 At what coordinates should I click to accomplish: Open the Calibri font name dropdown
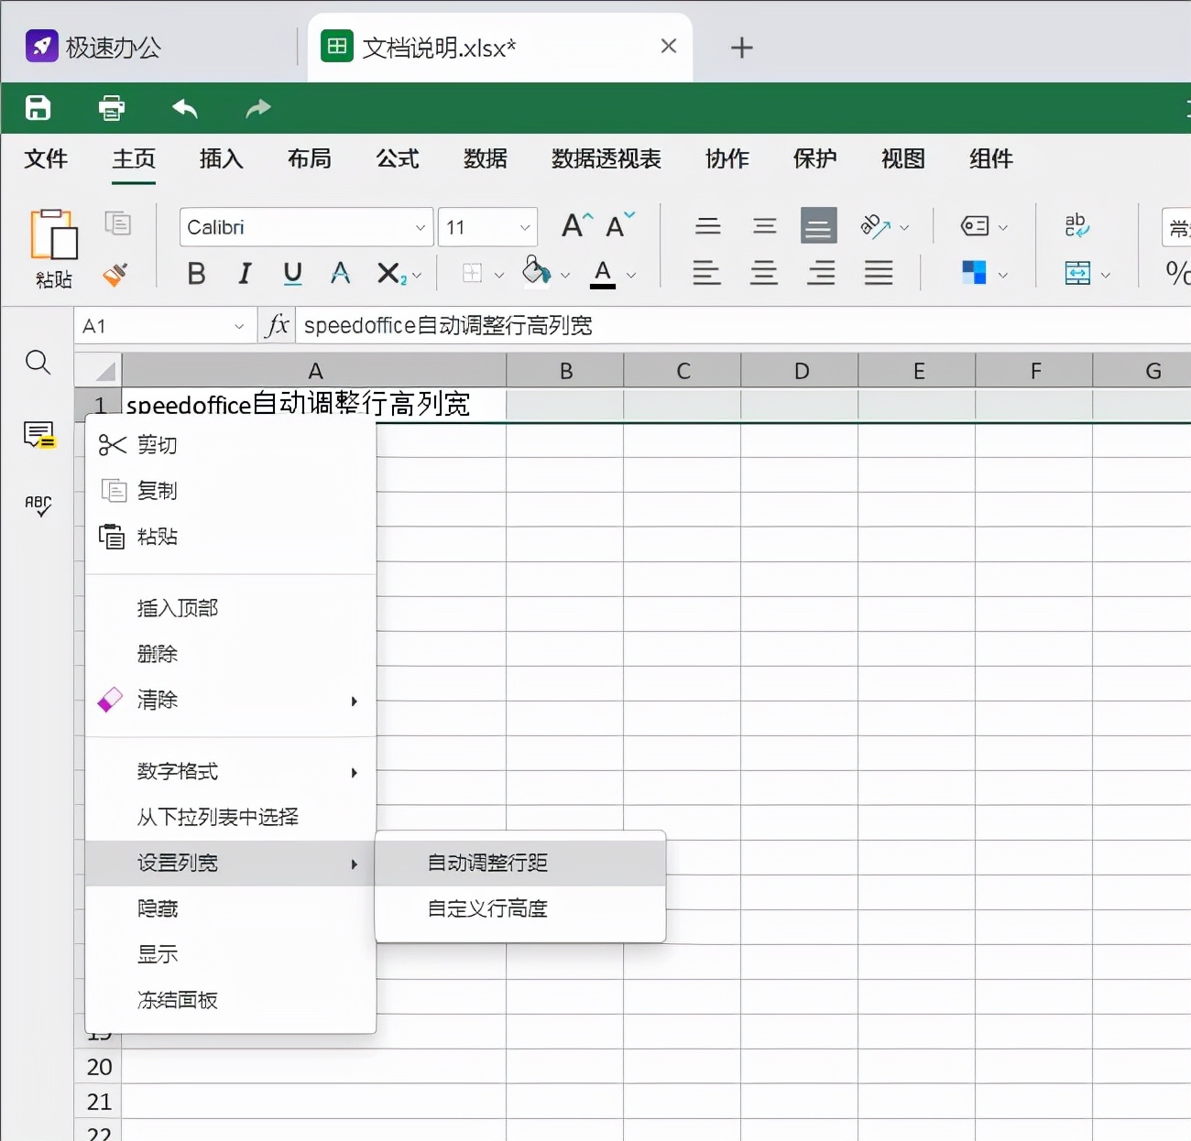point(421,228)
